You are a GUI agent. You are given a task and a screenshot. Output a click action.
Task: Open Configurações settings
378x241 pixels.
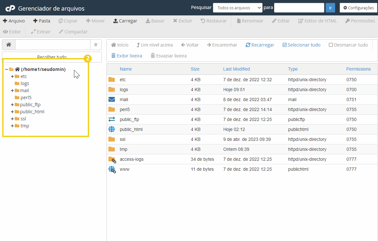click(358, 8)
